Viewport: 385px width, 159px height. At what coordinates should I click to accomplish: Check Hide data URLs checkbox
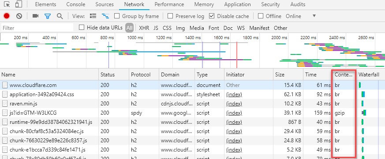(82, 27)
